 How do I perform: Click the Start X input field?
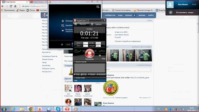click(86, 43)
